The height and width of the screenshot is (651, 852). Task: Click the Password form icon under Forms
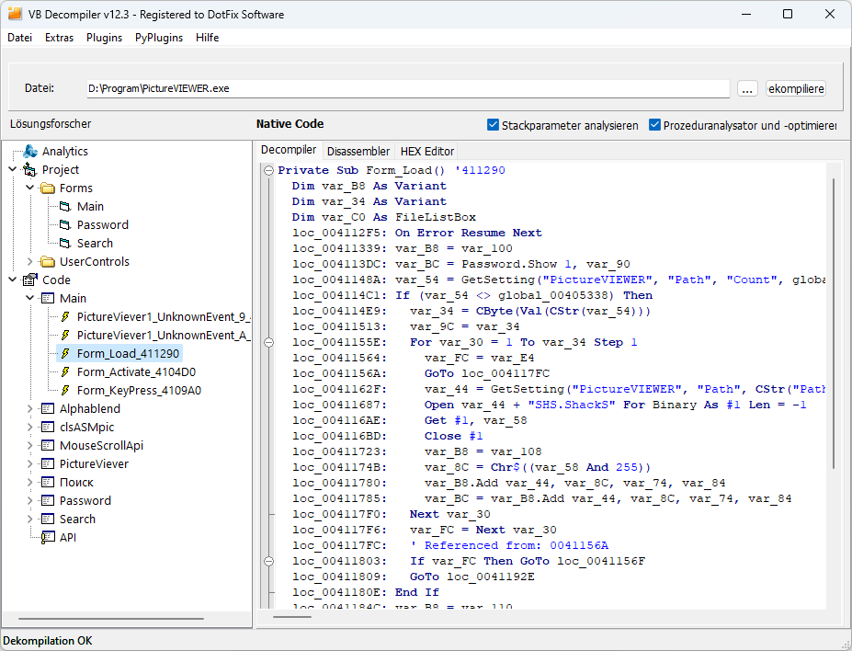[x=65, y=225]
